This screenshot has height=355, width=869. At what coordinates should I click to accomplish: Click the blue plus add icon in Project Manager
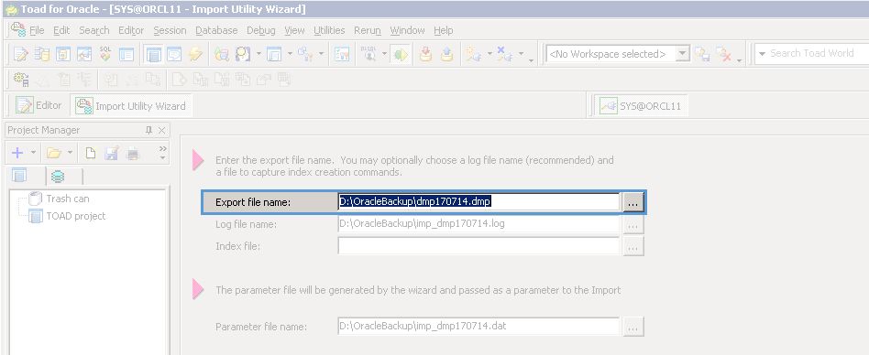click(17, 153)
